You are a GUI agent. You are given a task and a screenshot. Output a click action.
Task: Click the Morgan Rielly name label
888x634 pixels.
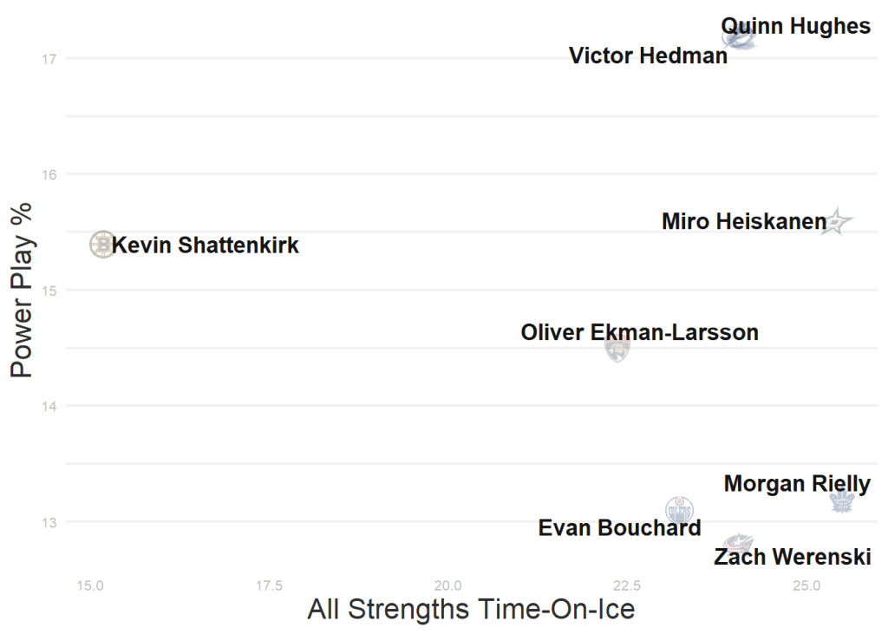[797, 483]
